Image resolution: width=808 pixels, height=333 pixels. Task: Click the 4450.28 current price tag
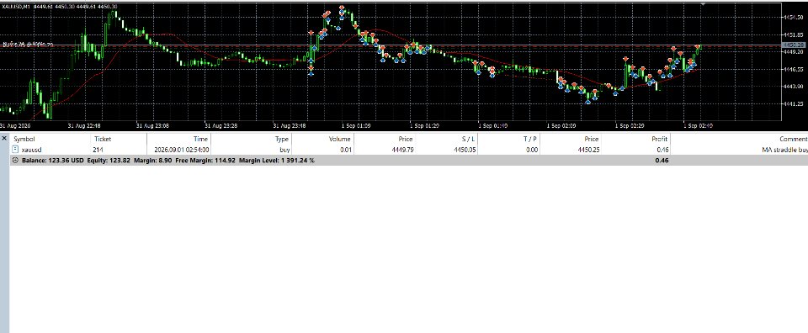tap(793, 45)
